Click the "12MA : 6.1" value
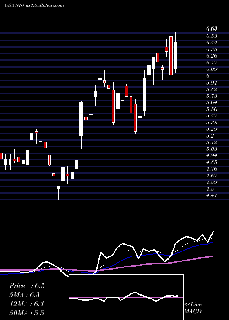This screenshot has width=229, height=320. click(27, 304)
